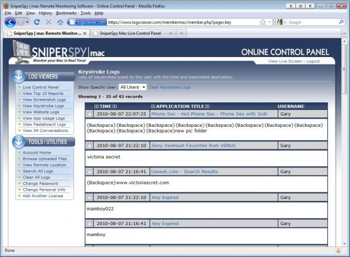
Task: Open the Edit menu
Action: [18, 13]
